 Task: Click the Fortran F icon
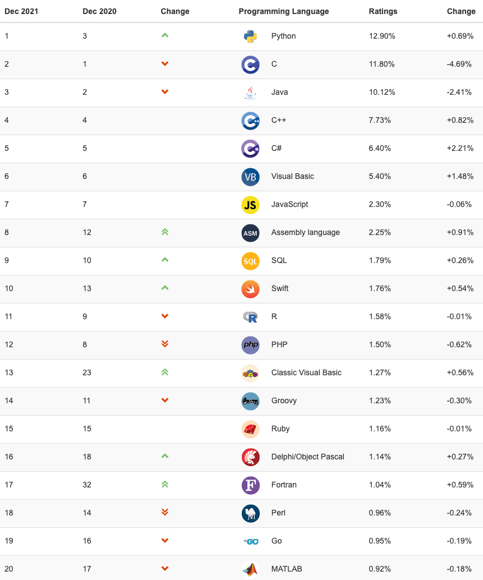[x=250, y=485]
